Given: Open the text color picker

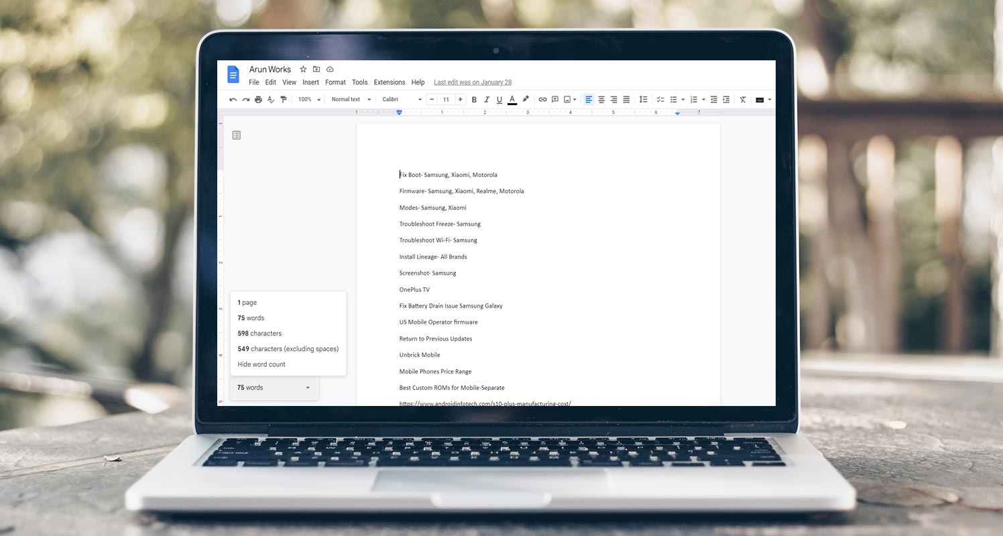Looking at the screenshot, I should click(x=512, y=100).
